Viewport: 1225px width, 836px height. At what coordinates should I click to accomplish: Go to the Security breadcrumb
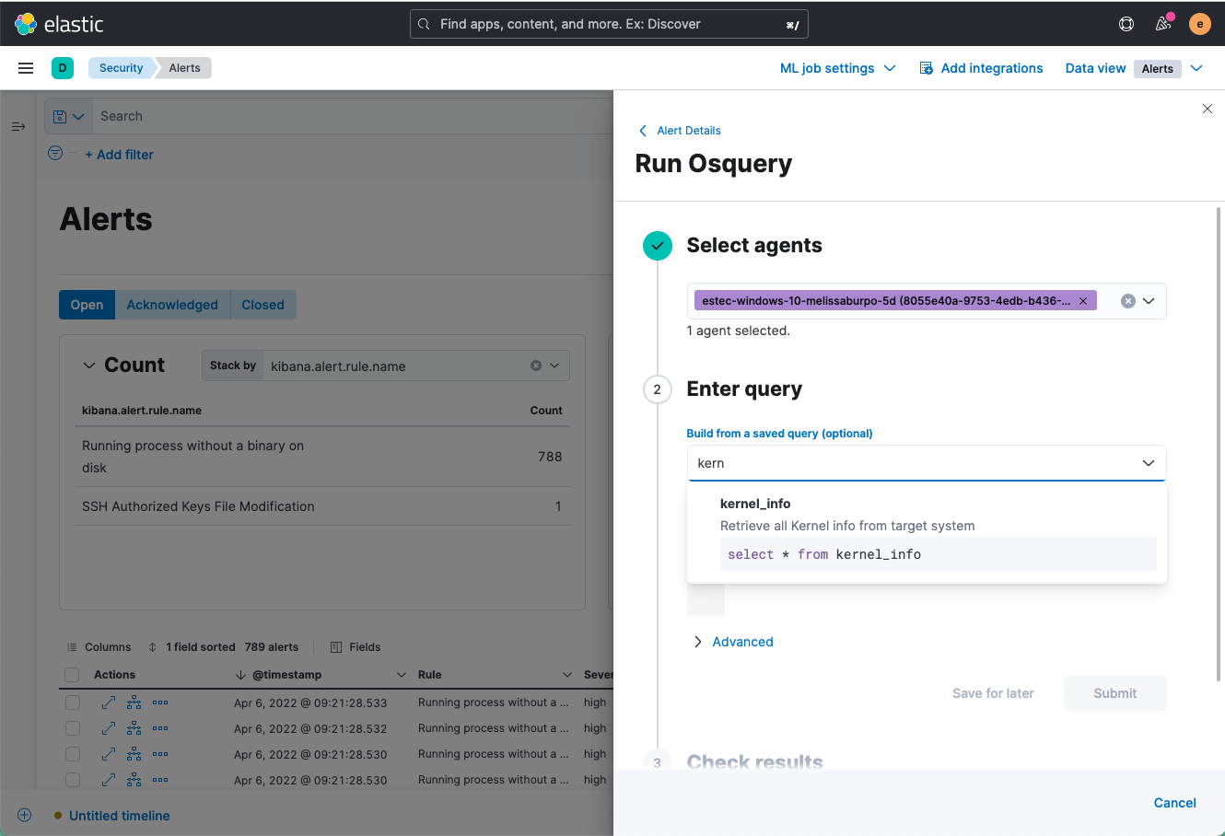122,68
